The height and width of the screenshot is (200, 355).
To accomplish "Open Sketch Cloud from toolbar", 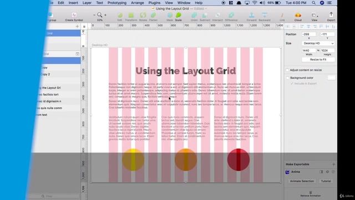I will (298, 15).
